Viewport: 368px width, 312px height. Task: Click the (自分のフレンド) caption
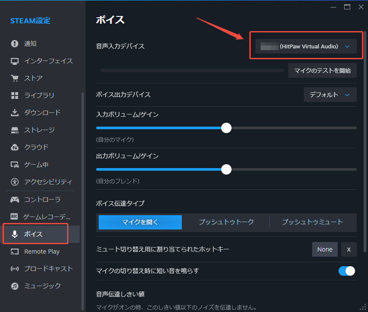pyautogui.click(x=118, y=181)
